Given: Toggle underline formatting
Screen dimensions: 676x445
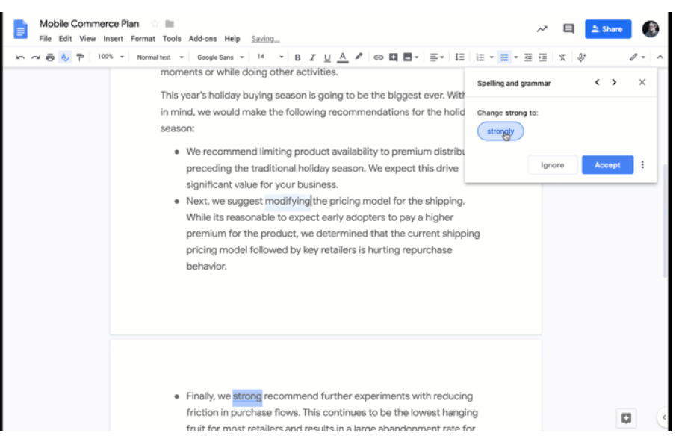Looking at the screenshot, I should (x=327, y=57).
